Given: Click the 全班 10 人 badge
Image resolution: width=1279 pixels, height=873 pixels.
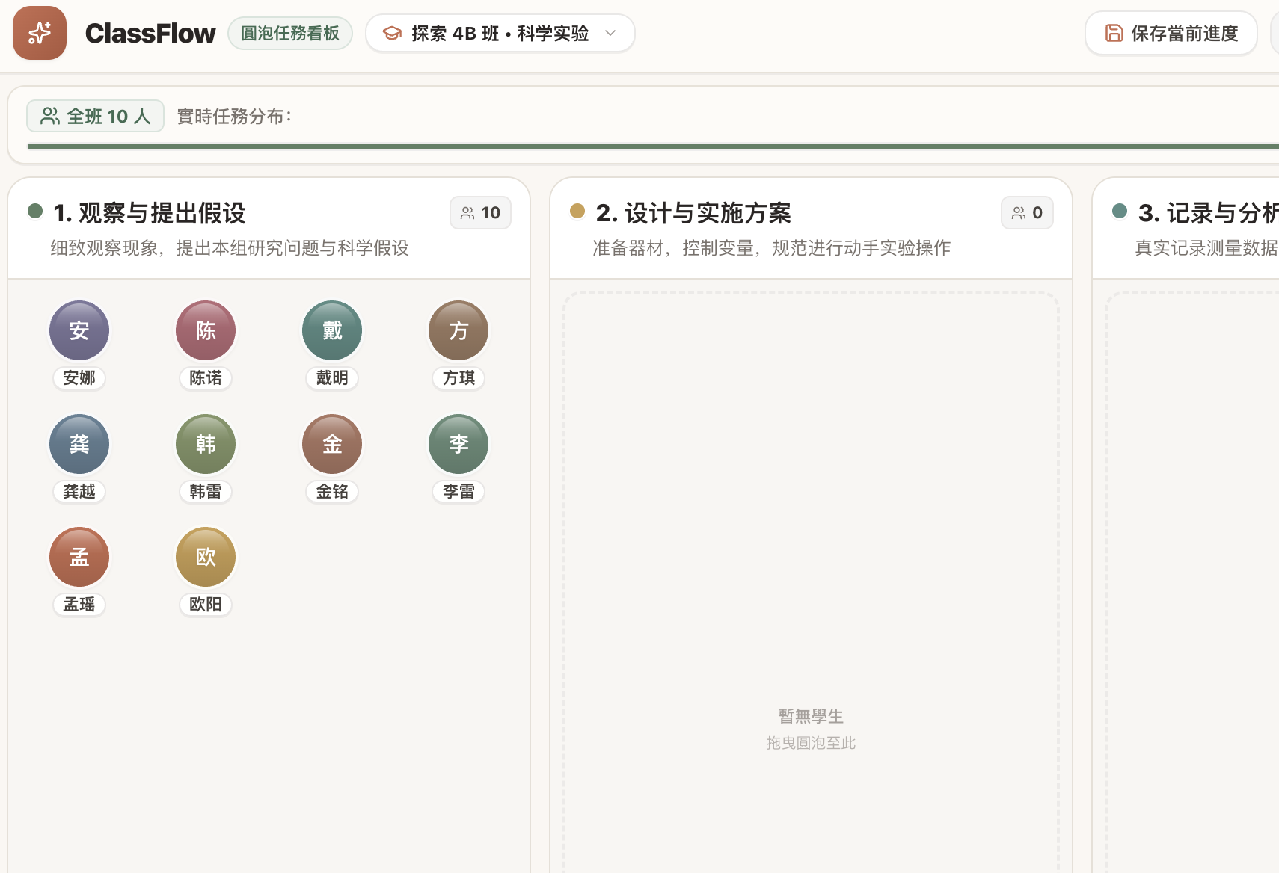Looking at the screenshot, I should [95, 116].
